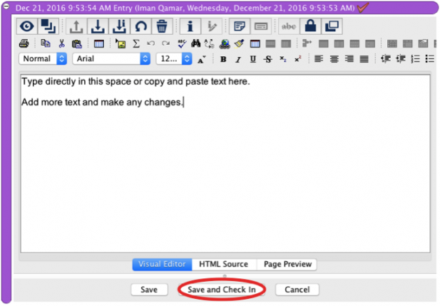This screenshot has height=306, width=440.
Task: Click the red checkmark in the entry header
Action: 363,8
